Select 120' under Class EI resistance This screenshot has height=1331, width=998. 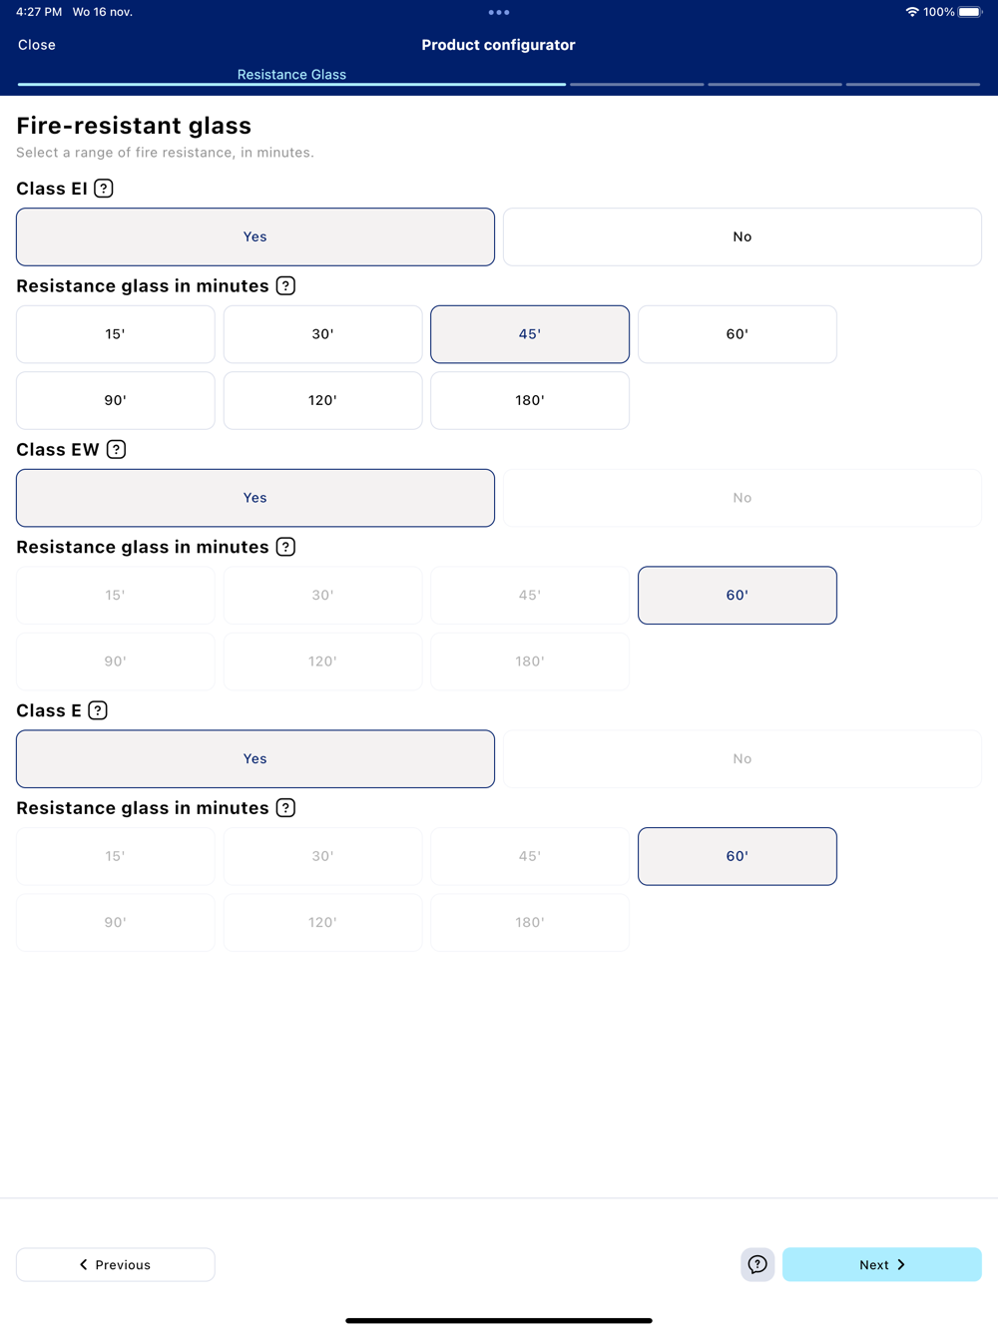(x=322, y=400)
